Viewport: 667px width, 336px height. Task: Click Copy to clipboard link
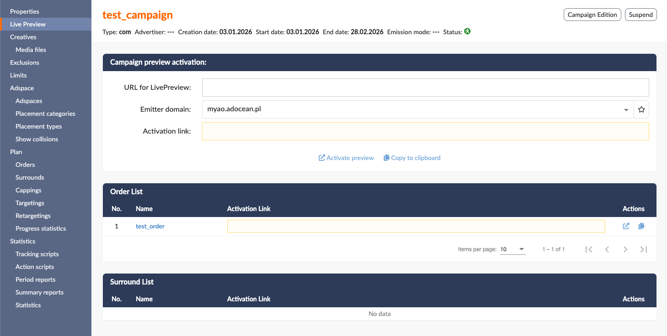(412, 158)
